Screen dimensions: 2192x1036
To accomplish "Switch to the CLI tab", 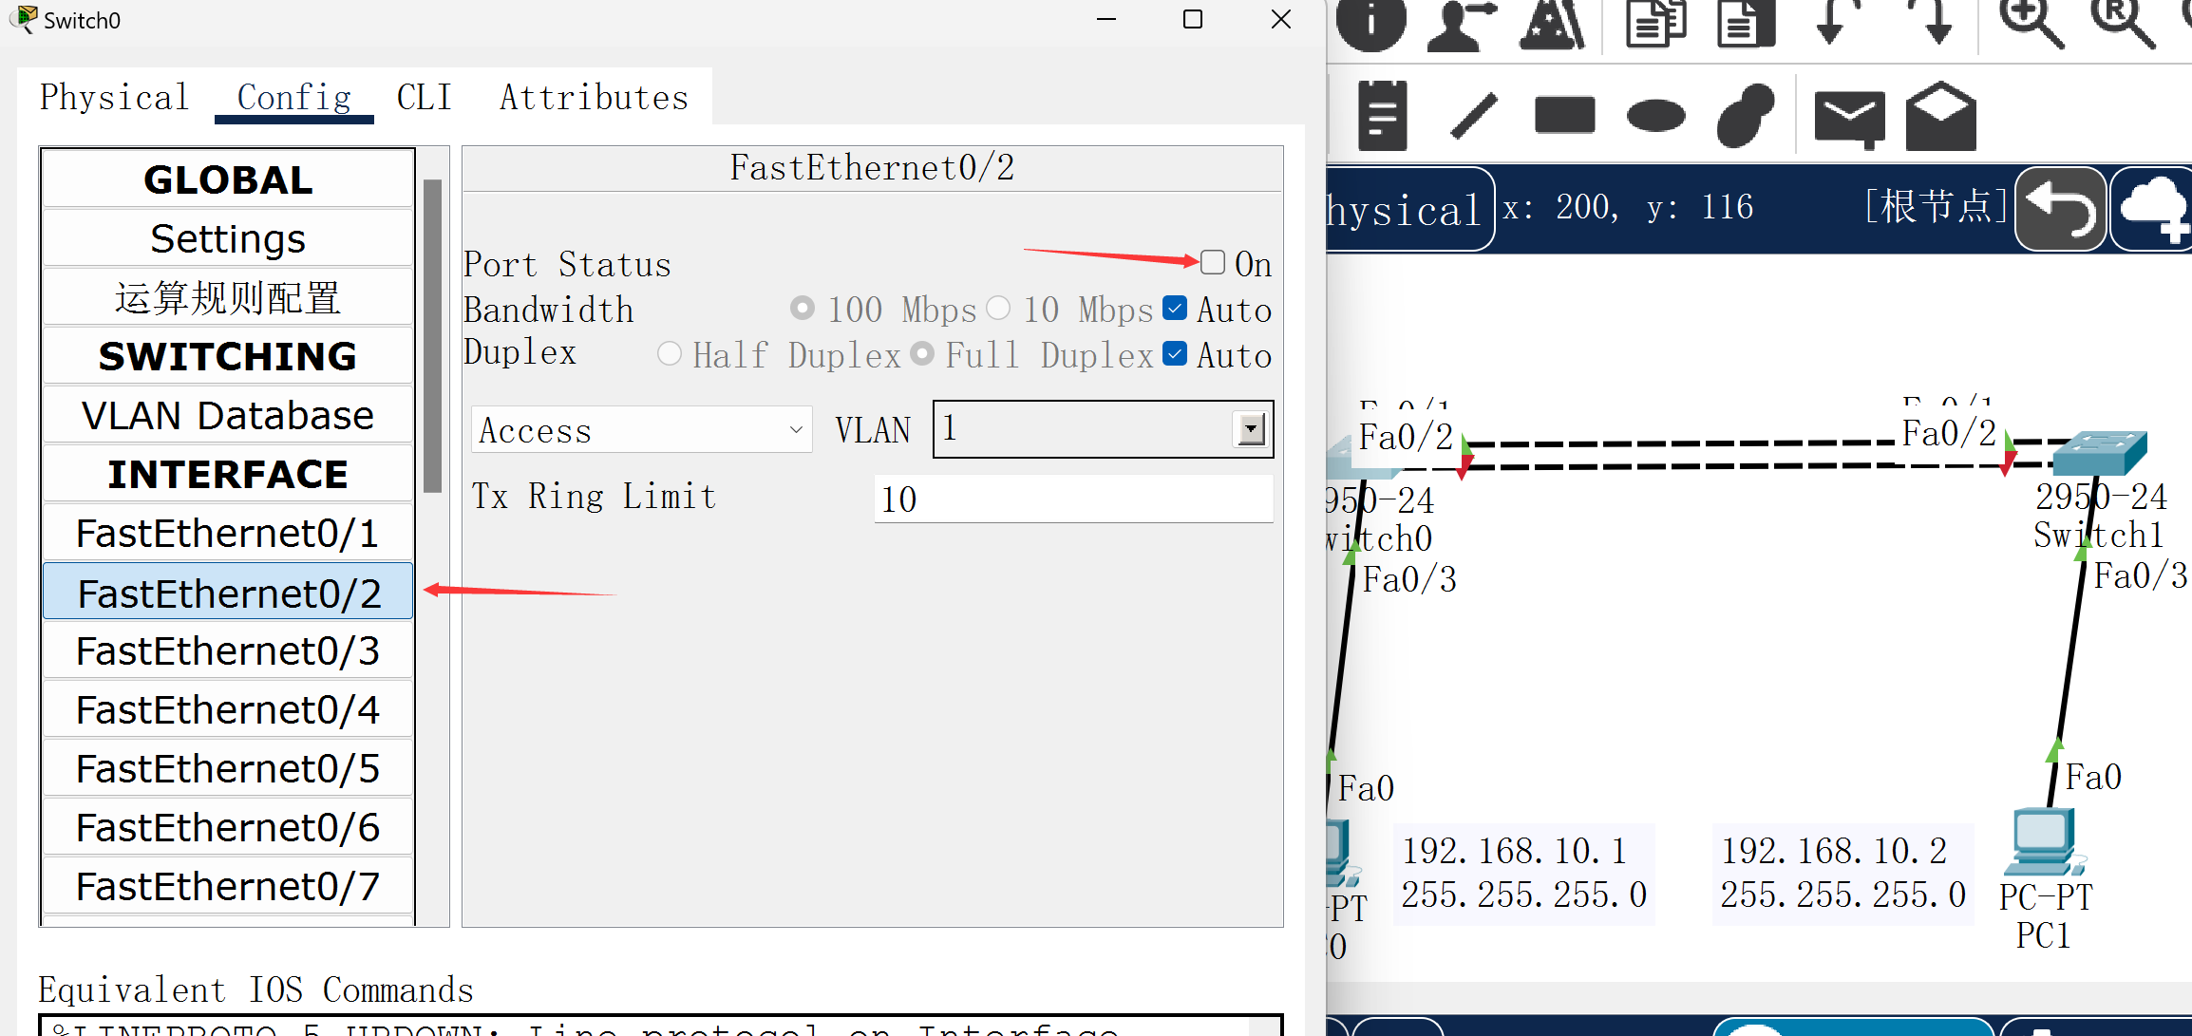I will (x=424, y=97).
